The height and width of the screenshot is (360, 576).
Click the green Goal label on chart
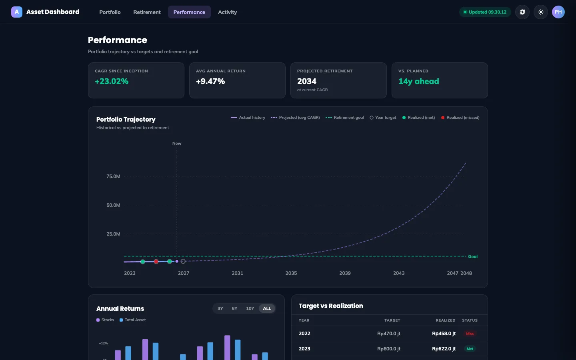473,256
